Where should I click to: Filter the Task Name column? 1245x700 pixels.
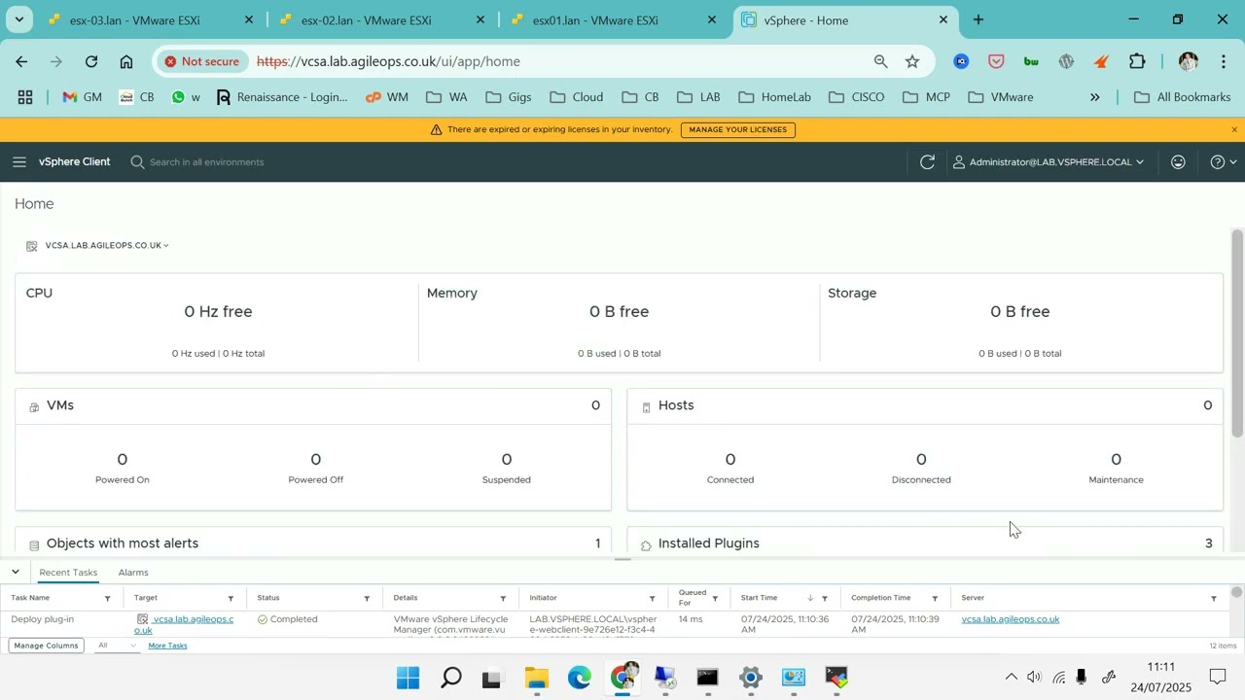(x=107, y=599)
